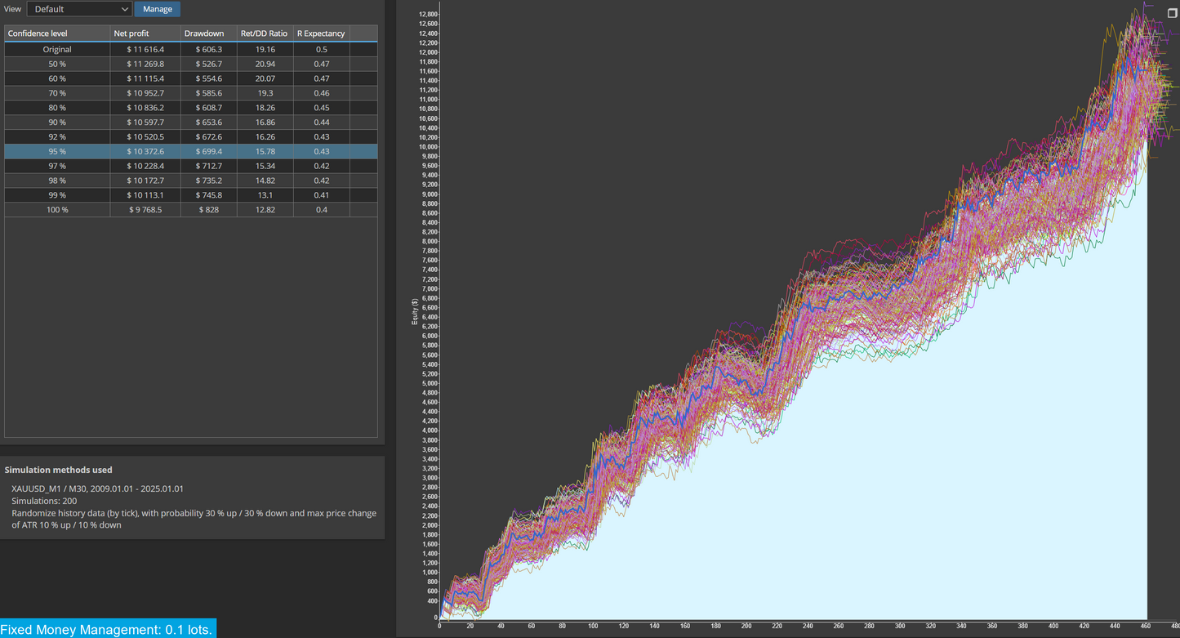The height and width of the screenshot is (638, 1180).
Task: Select the 92 % confidence level row
Action: (191, 137)
